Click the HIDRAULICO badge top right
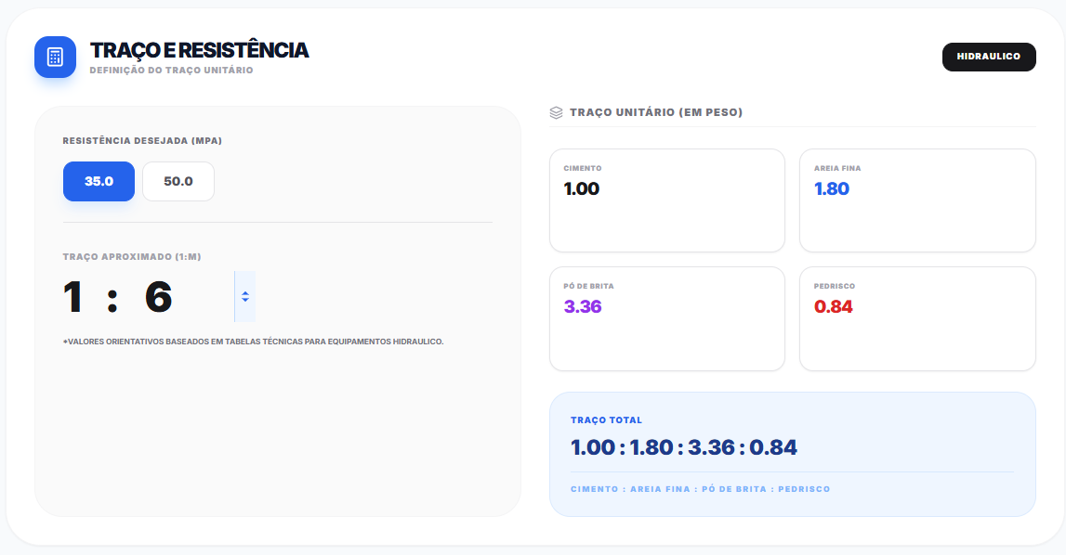This screenshot has width=1066, height=555. [x=989, y=57]
